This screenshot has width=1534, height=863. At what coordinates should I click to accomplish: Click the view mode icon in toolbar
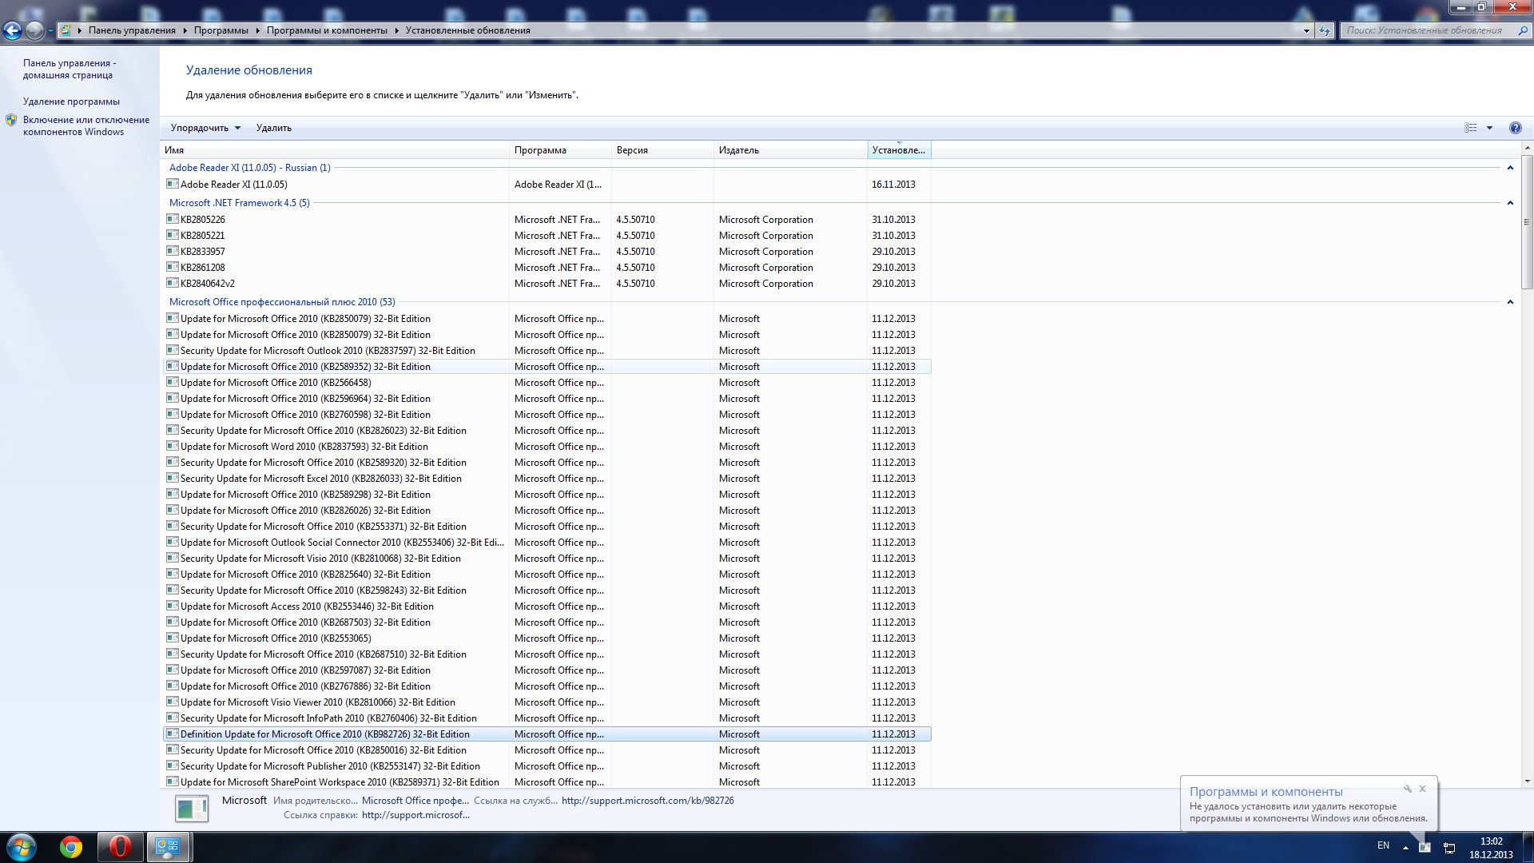tap(1471, 128)
